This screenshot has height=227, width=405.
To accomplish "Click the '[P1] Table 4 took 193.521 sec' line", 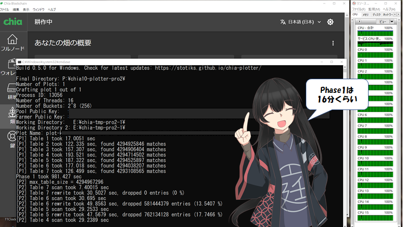I will (x=91, y=155).
